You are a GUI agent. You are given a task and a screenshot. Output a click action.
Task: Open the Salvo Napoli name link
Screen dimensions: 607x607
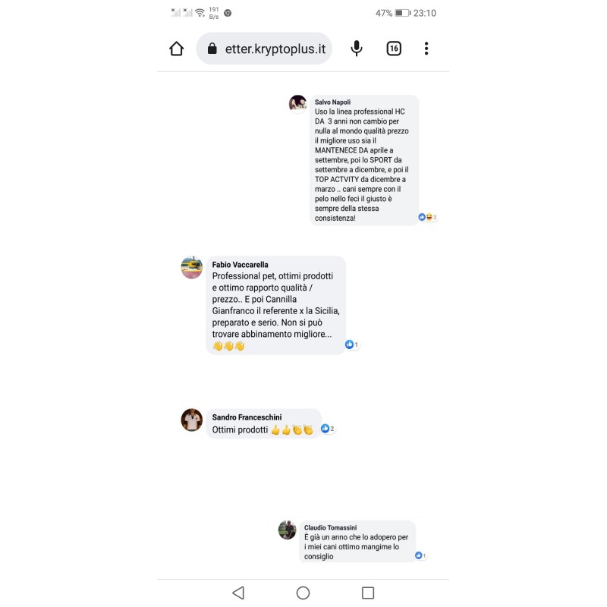tap(332, 102)
